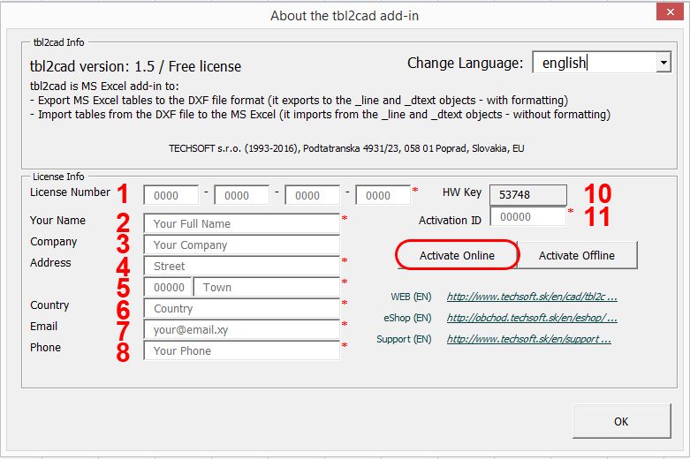
Task: Click the Activation ID field
Action: tap(527, 216)
